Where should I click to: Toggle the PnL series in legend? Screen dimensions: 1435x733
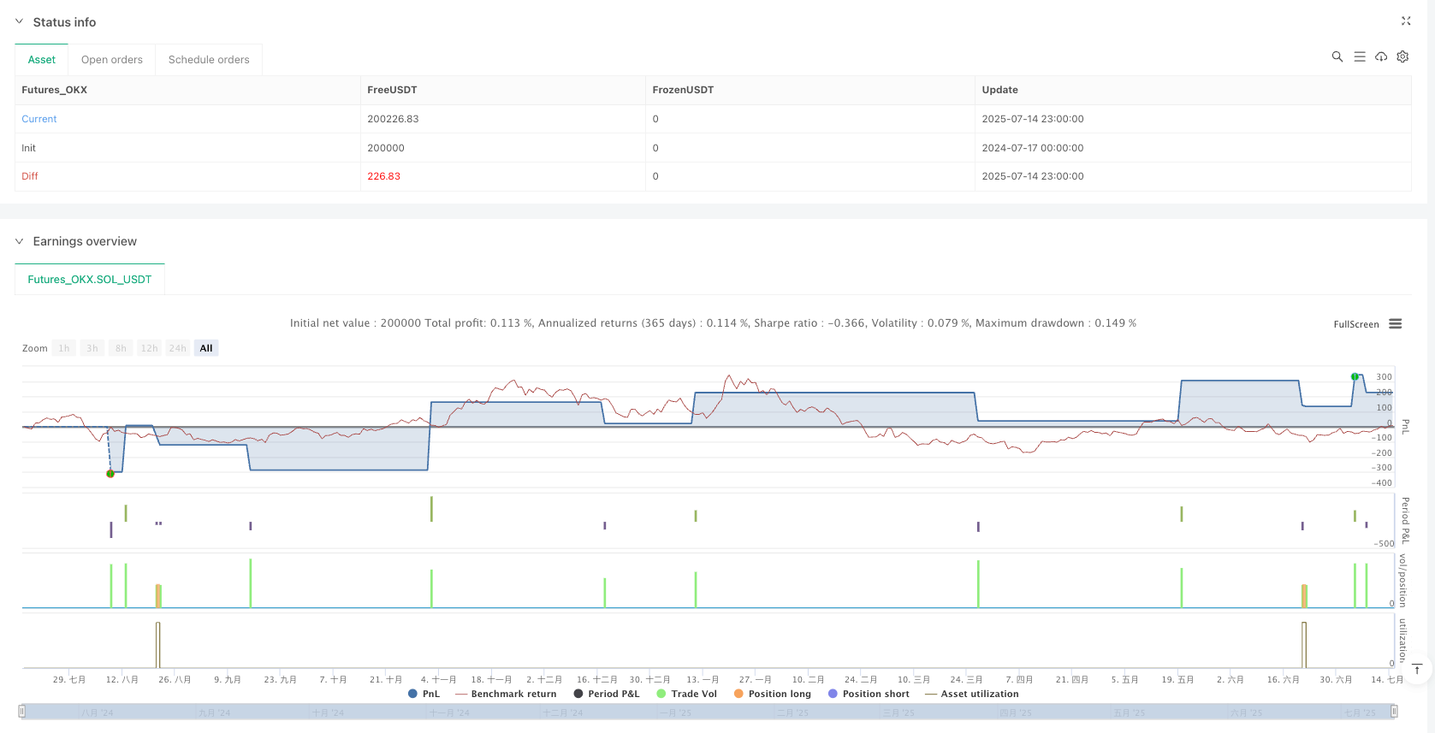pyautogui.click(x=424, y=695)
